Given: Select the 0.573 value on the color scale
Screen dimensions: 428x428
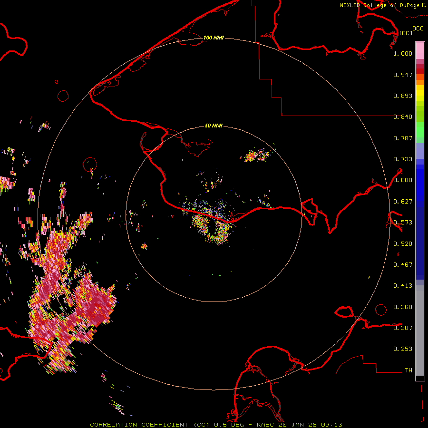Looking at the screenshot, I should 403,223.
